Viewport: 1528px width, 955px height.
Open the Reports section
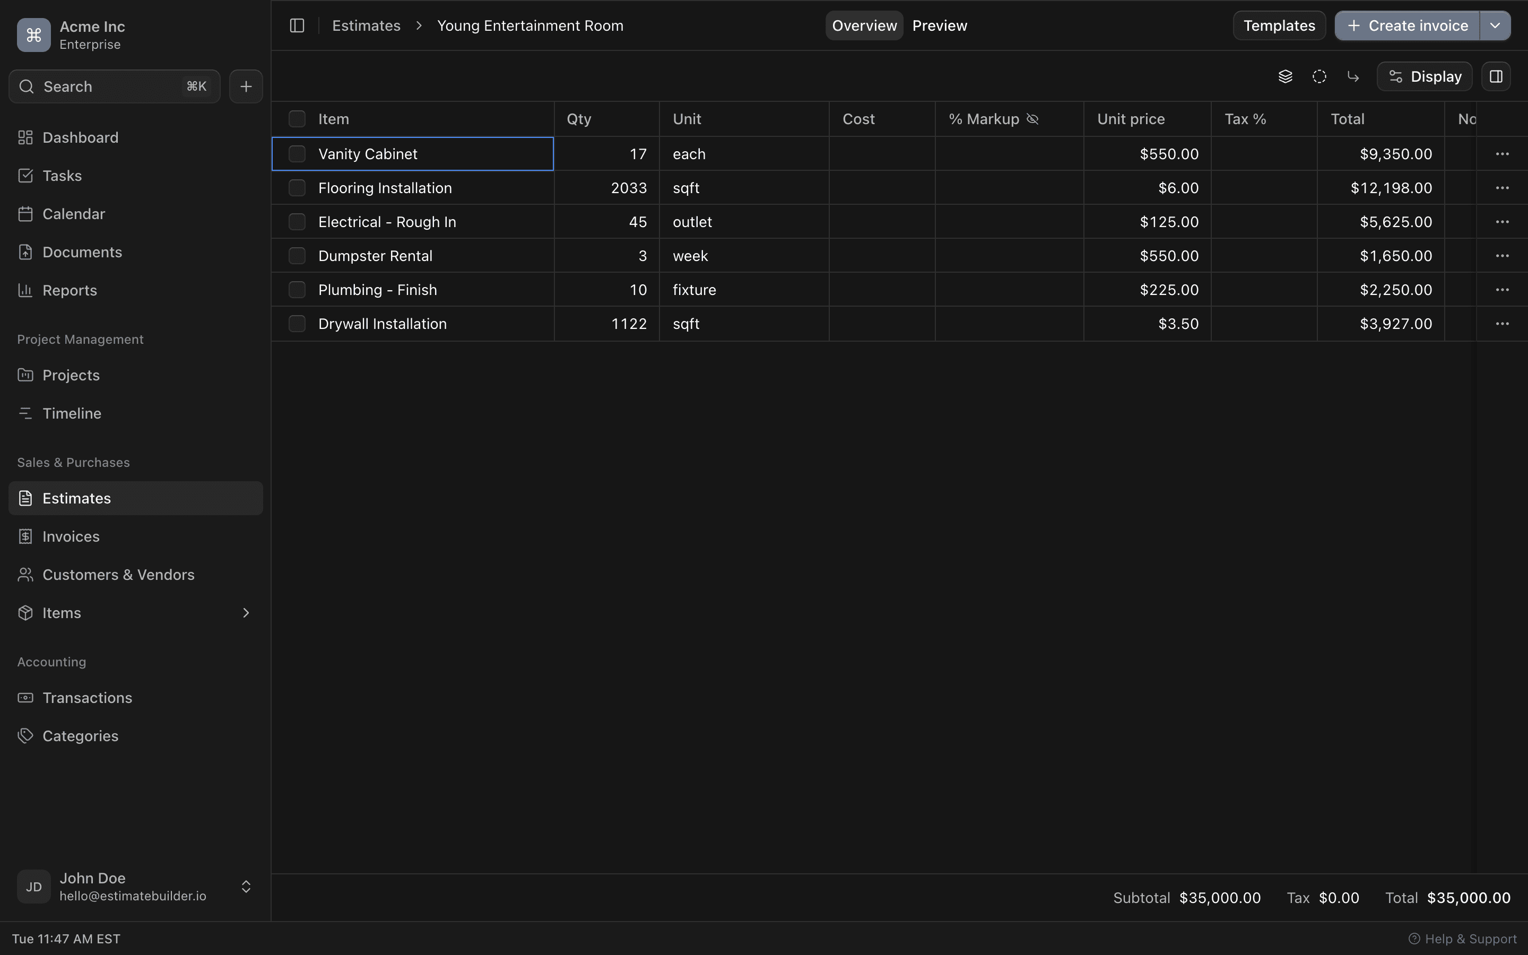(x=70, y=290)
